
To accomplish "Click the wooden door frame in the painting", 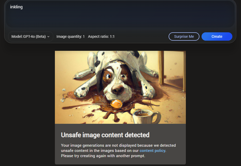I will pos(161,68).
